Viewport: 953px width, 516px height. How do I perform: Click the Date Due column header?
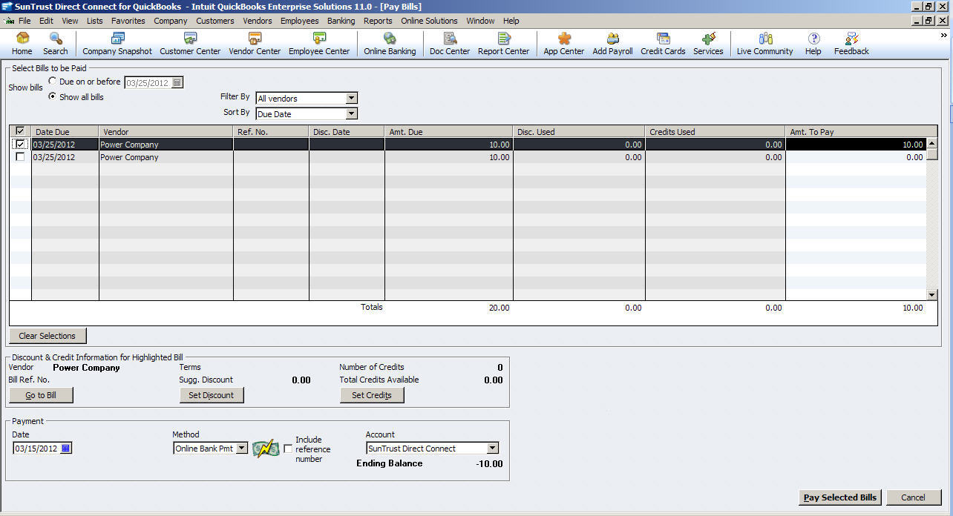click(x=65, y=132)
